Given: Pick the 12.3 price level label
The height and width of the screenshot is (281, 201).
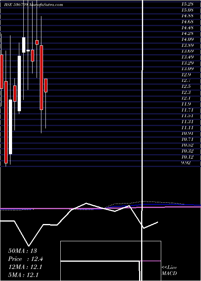Looking at the screenshot, I should (186, 92).
